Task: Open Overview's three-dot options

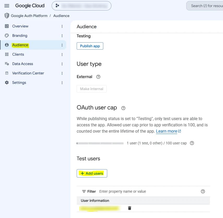Action: tap(62, 26)
